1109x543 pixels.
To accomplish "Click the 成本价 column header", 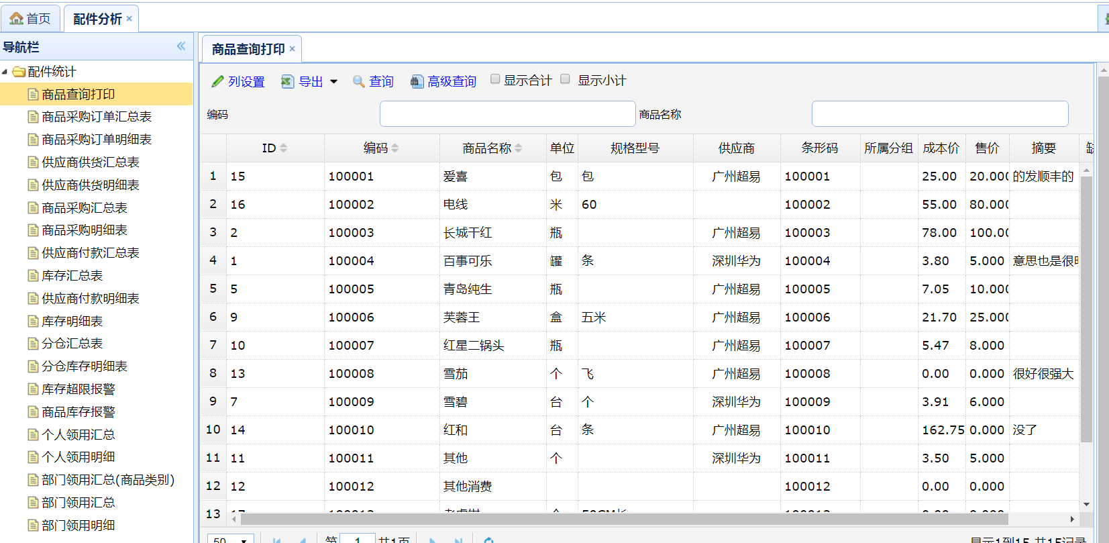I will 941,148.
